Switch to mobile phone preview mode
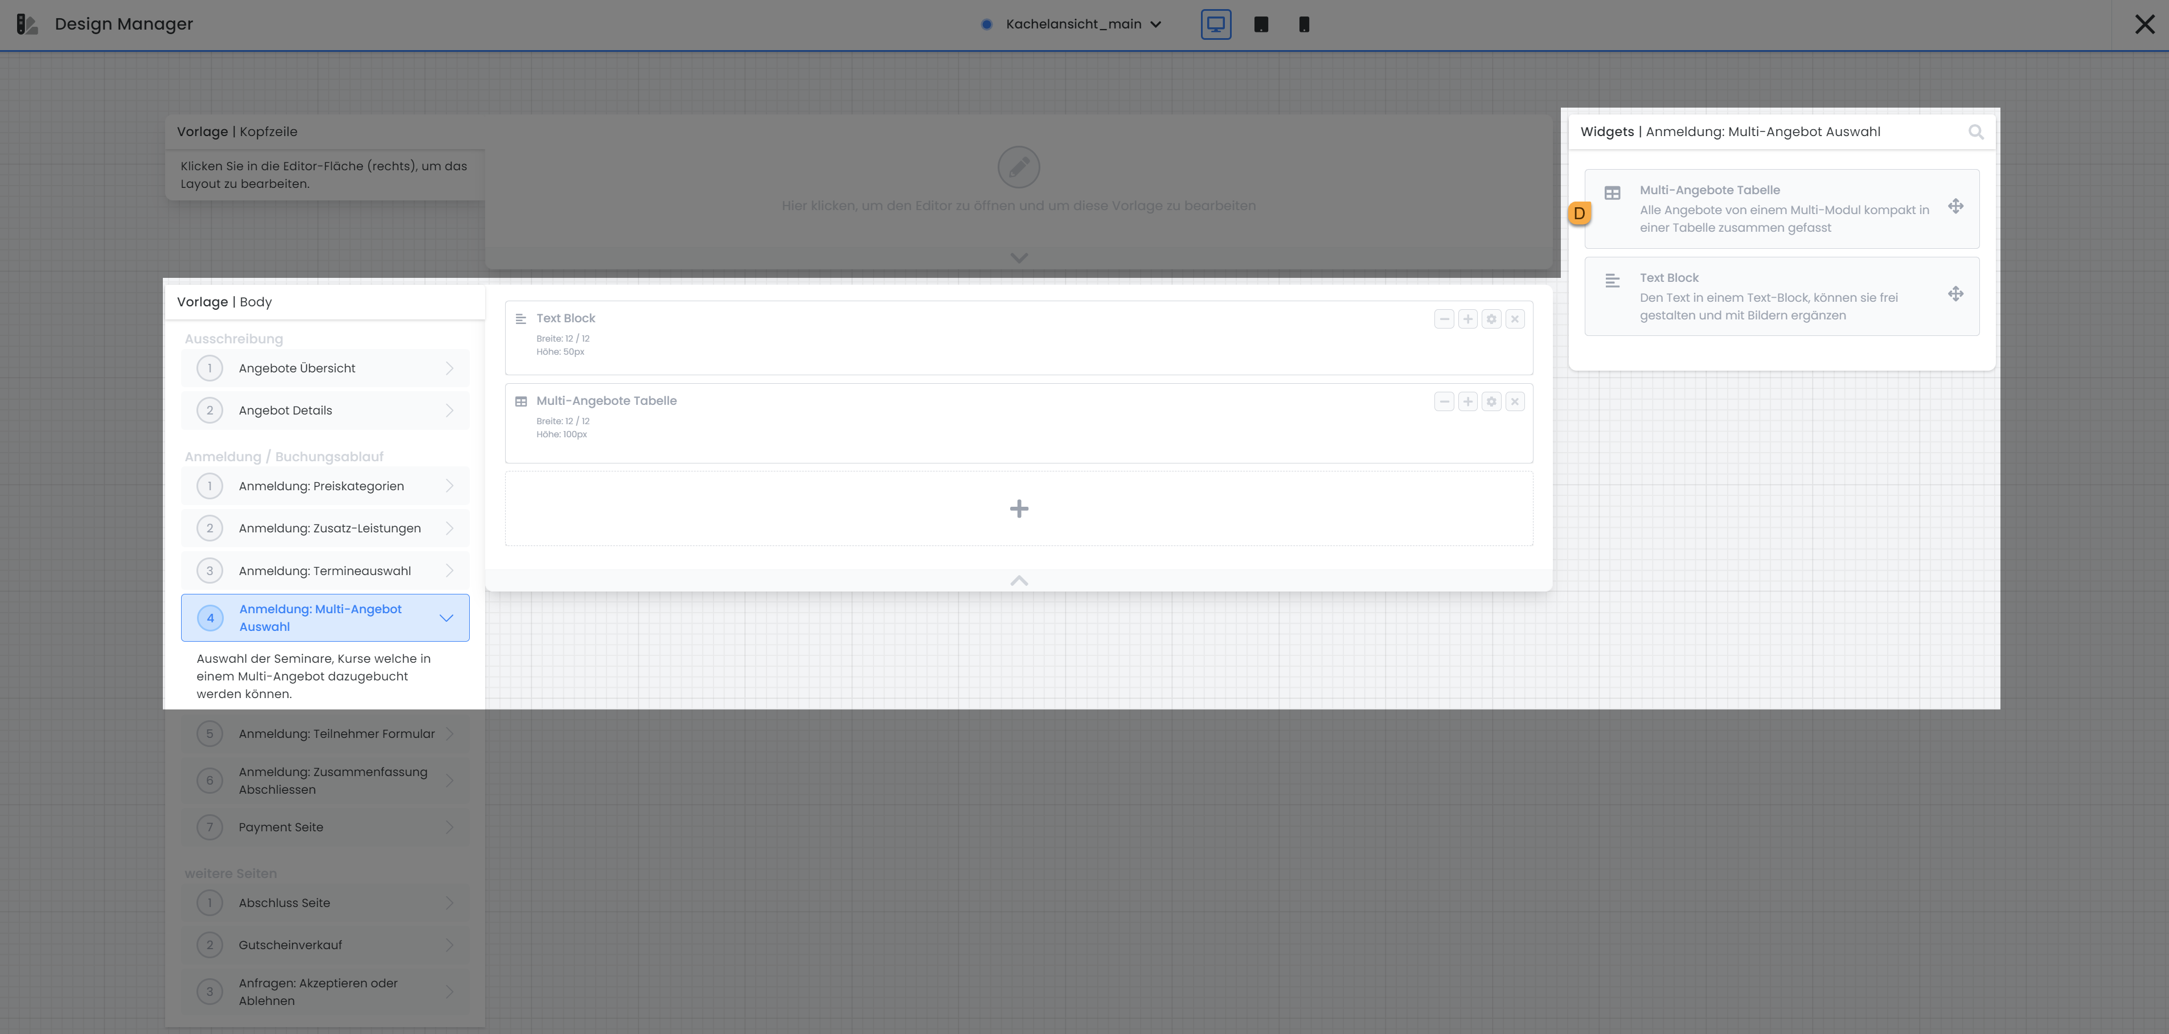The width and height of the screenshot is (2169, 1034). 1303,24
